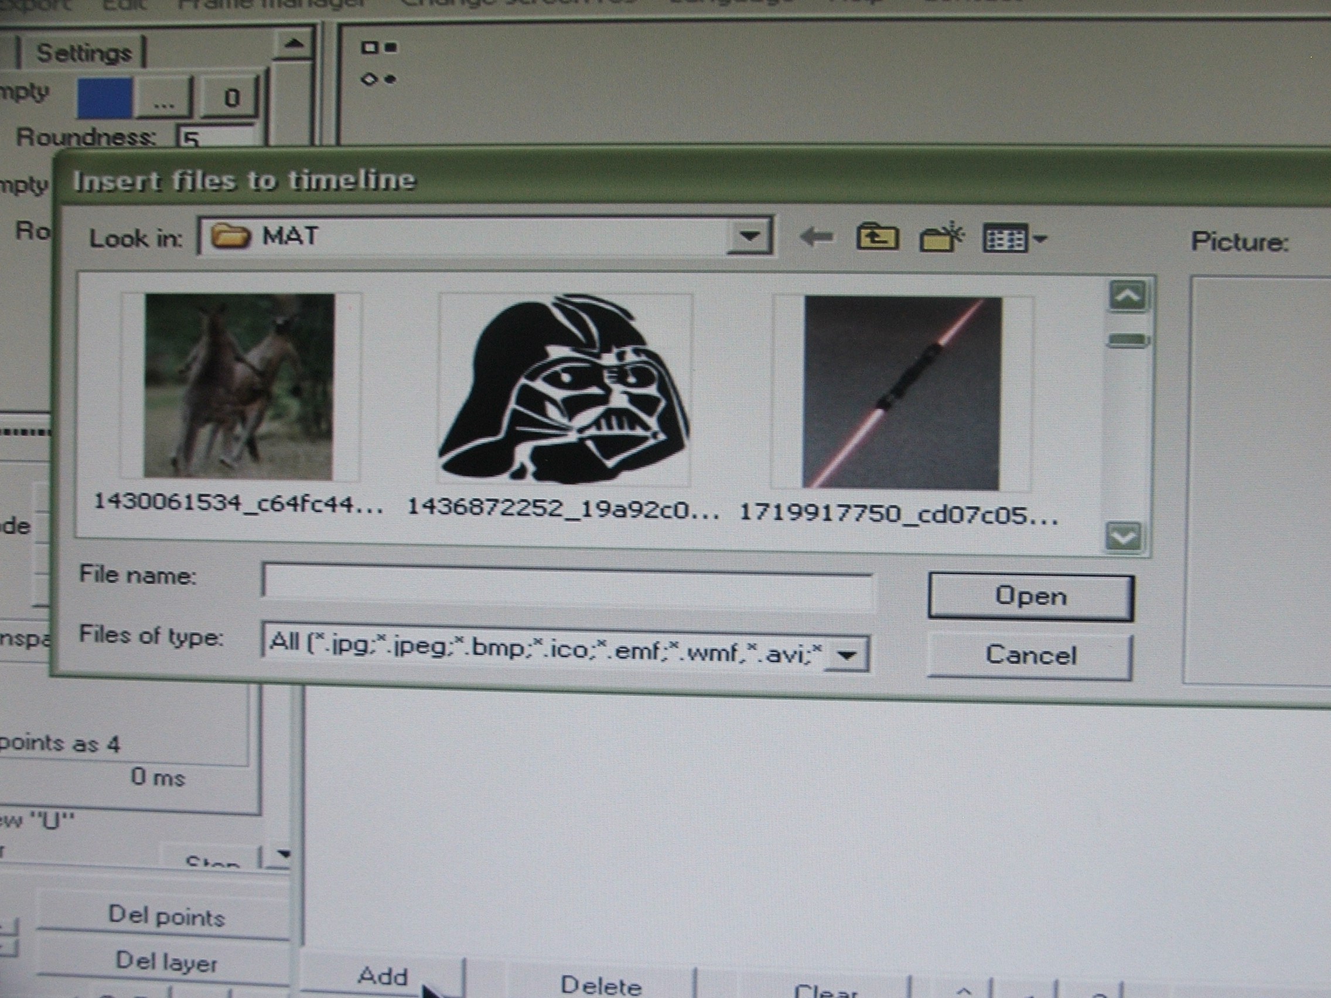Open the view menu icon in dialog
Image resolution: width=1331 pixels, height=998 pixels.
(x=1014, y=239)
